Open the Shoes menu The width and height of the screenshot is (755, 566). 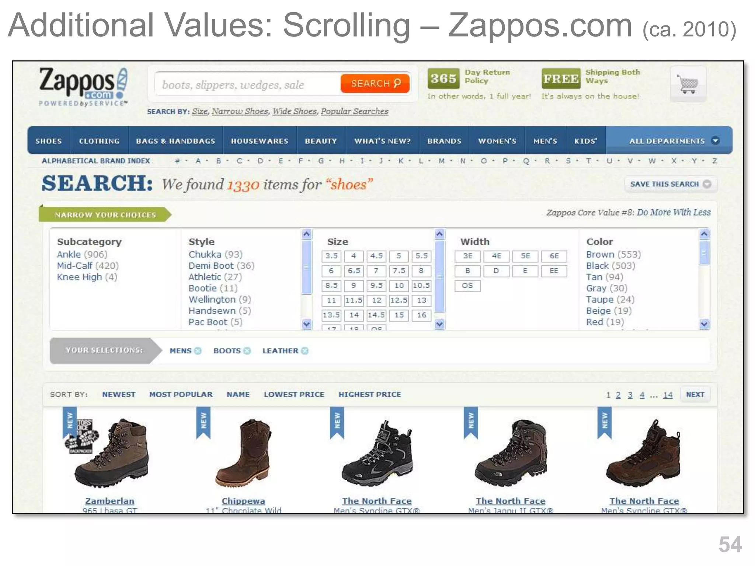click(49, 141)
